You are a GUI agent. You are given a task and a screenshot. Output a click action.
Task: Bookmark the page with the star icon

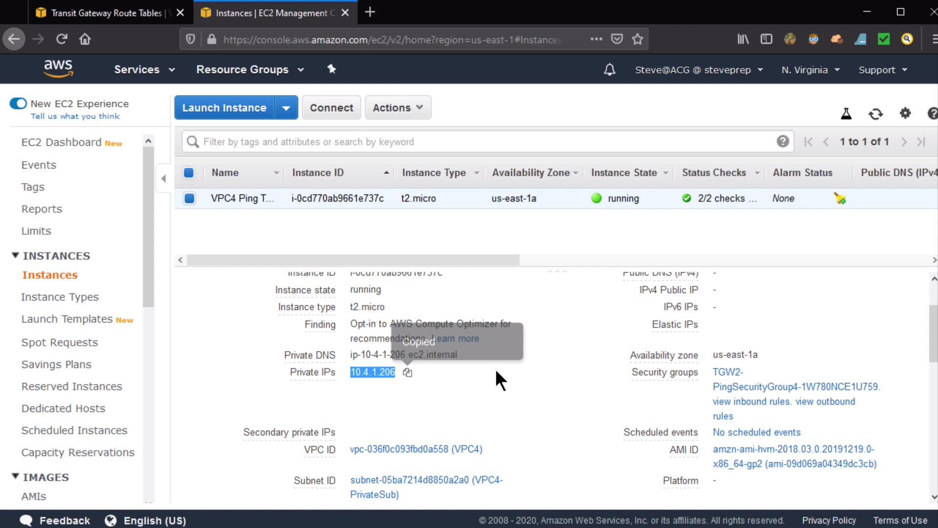tap(637, 39)
